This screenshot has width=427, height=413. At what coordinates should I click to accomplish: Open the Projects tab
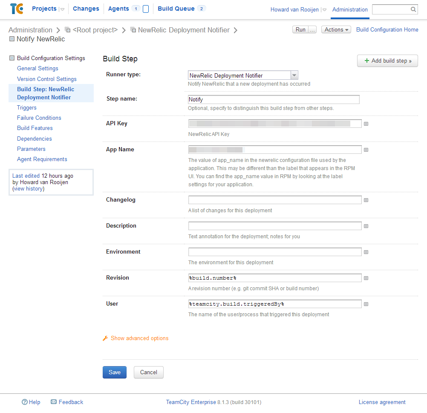44,9
